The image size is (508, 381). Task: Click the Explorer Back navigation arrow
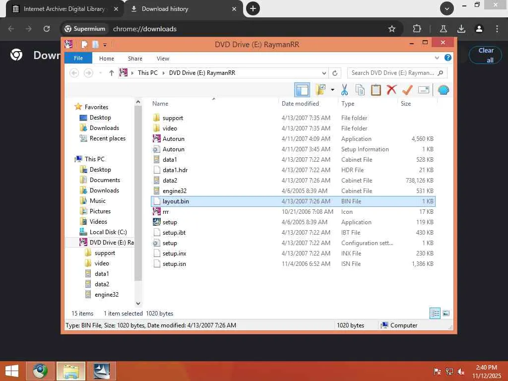click(74, 73)
